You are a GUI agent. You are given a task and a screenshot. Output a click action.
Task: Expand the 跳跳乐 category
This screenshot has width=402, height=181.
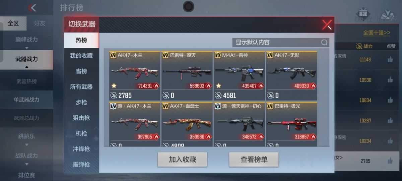[26, 137]
